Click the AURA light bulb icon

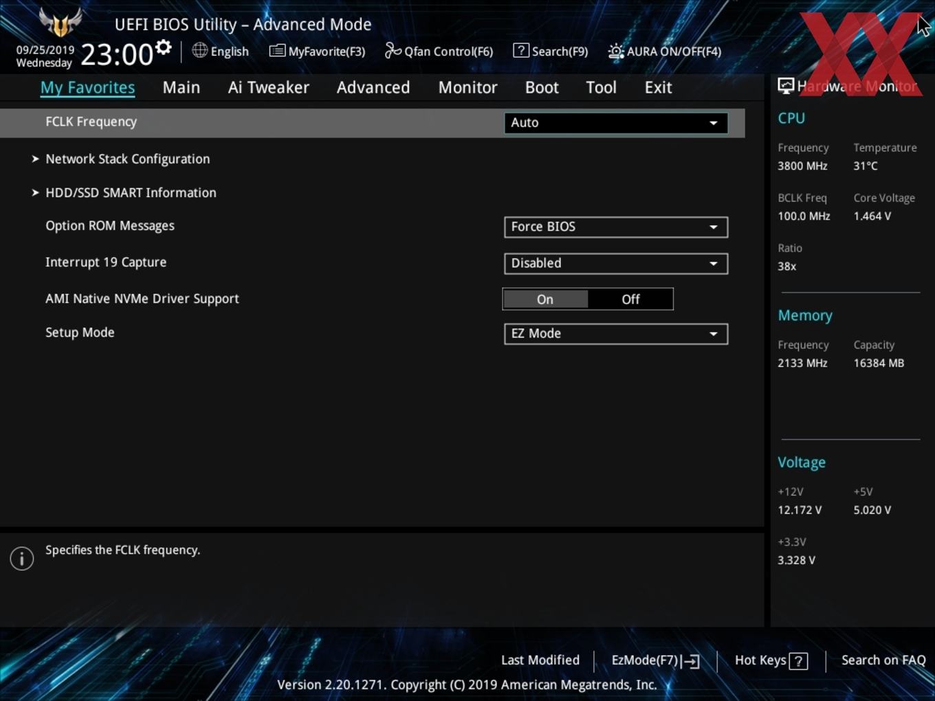(616, 52)
